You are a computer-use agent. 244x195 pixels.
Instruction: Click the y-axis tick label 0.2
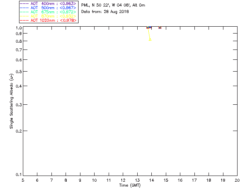[x=18, y=131]
